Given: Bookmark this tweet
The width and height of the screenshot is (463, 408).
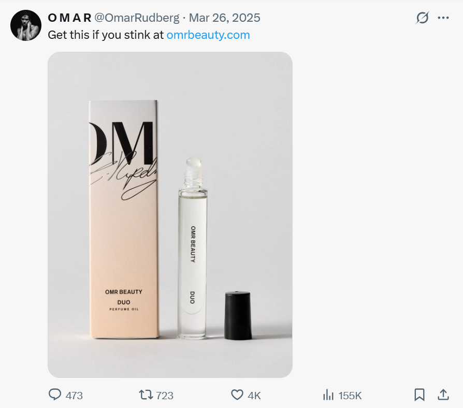Looking at the screenshot, I should 419,395.
